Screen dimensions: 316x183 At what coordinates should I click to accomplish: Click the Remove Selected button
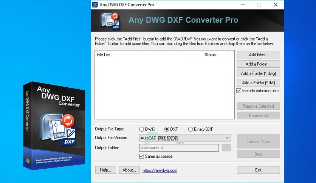[x=258, y=106]
